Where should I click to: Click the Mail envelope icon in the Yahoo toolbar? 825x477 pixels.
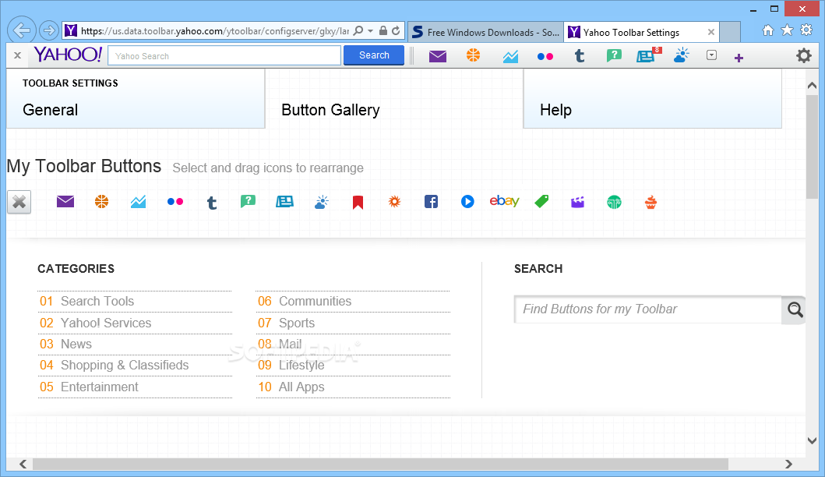click(x=437, y=56)
